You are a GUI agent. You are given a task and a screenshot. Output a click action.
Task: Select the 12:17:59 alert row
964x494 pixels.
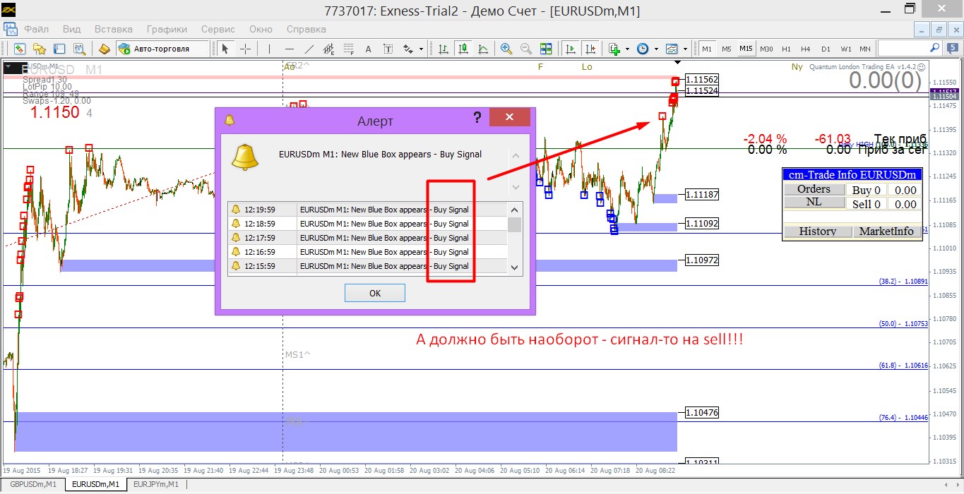(367, 238)
